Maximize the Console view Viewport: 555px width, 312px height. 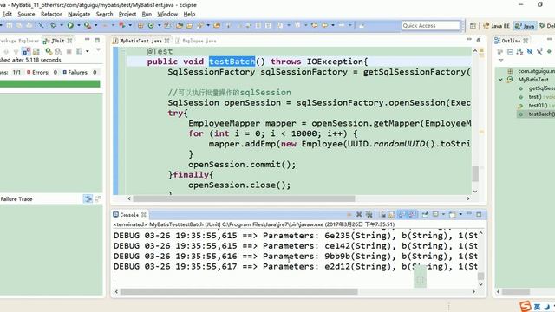tap(479, 214)
